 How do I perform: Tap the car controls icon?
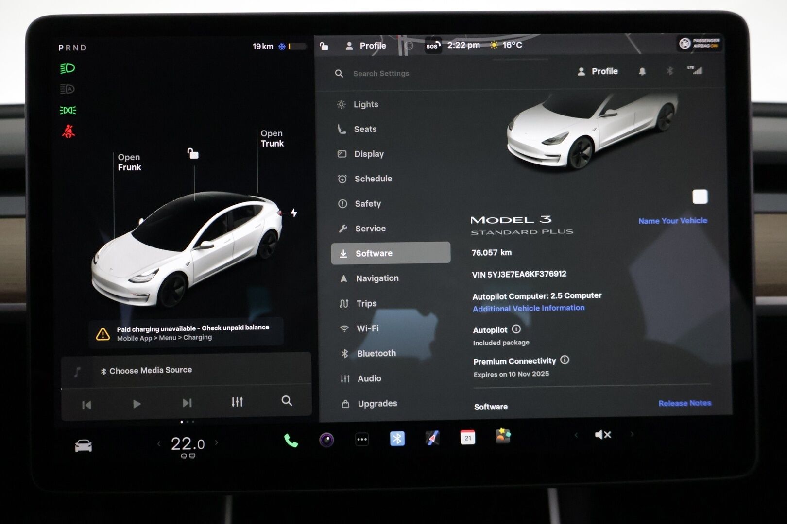coord(83,445)
